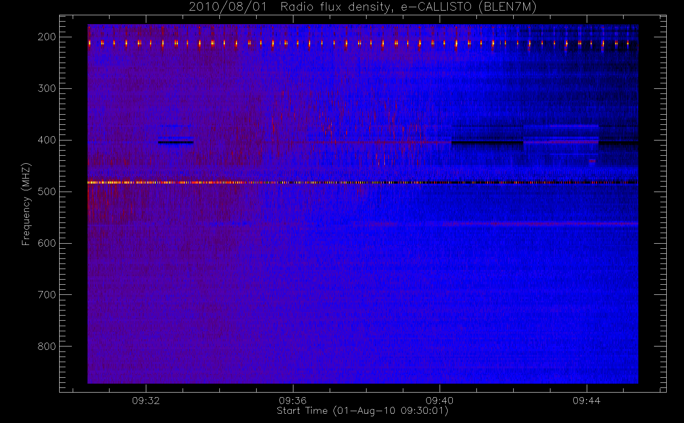Click the '09:40' time axis label
This screenshot has height=423, width=684.
click(x=440, y=401)
